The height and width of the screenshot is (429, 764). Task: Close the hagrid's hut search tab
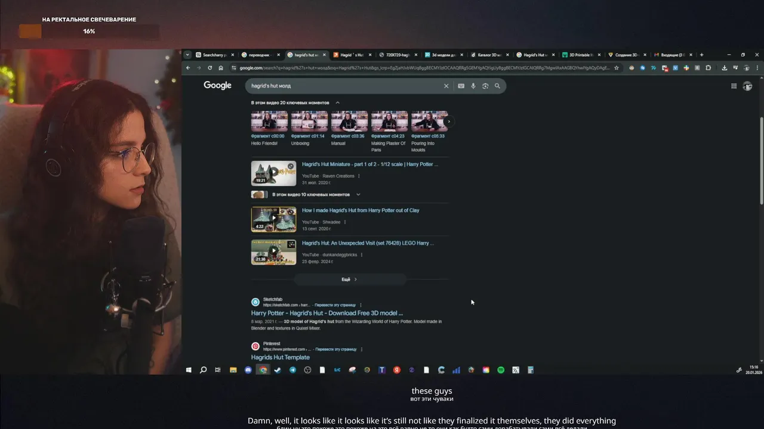pos(324,55)
